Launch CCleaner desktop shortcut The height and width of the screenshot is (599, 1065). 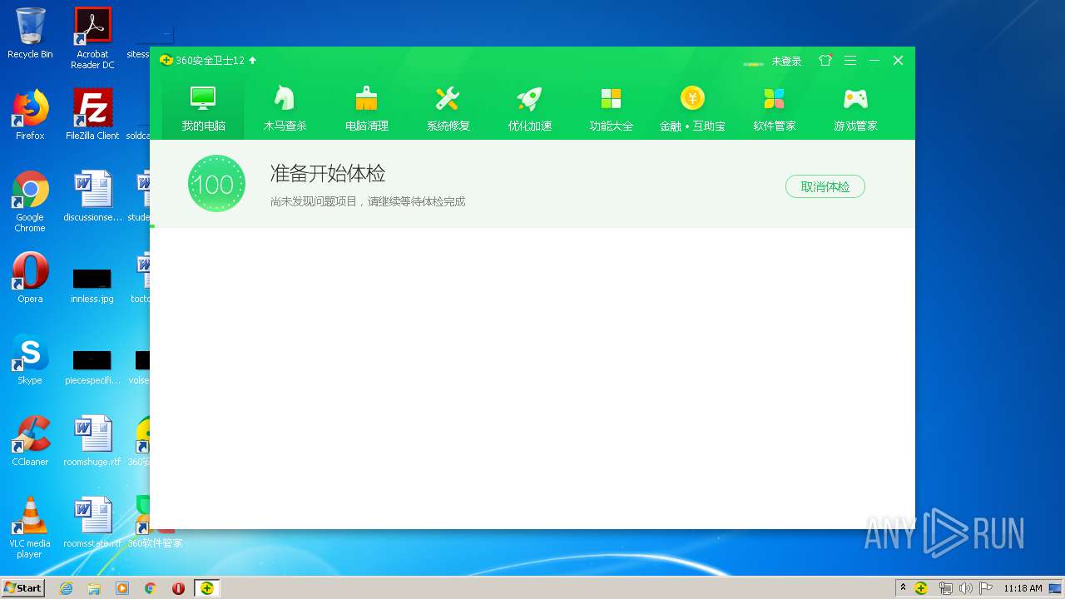30,441
